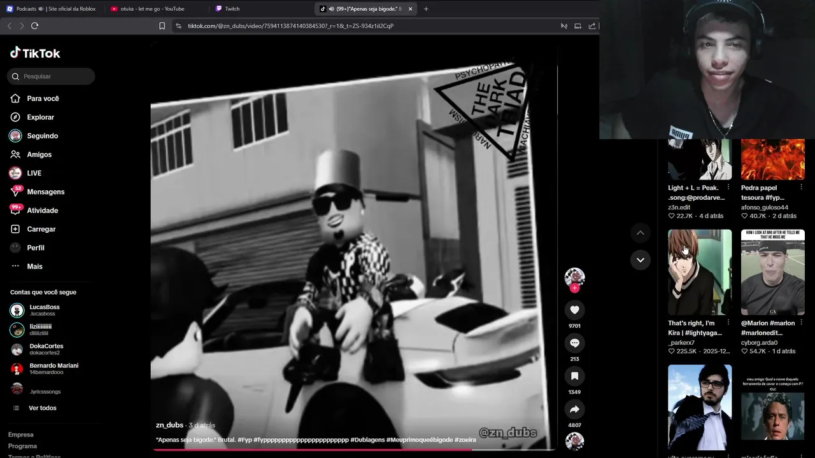Open options menu for Light + L video
This screenshot has height=458, width=815.
pyautogui.click(x=728, y=188)
